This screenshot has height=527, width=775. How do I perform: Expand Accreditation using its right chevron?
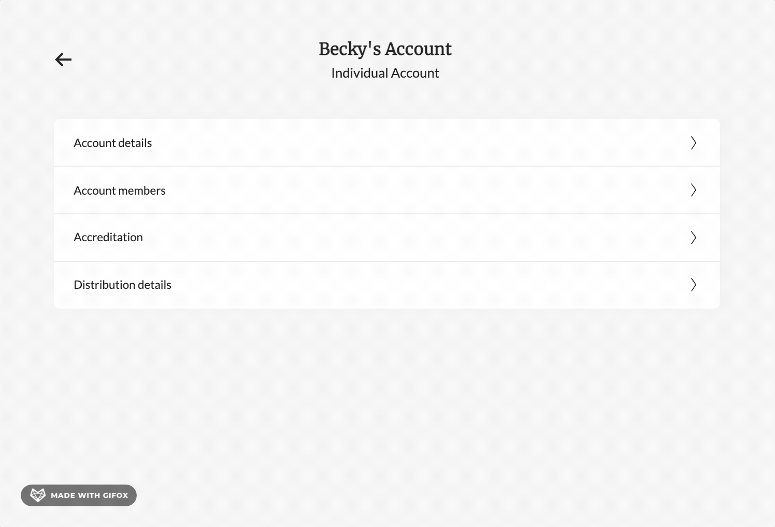click(693, 238)
